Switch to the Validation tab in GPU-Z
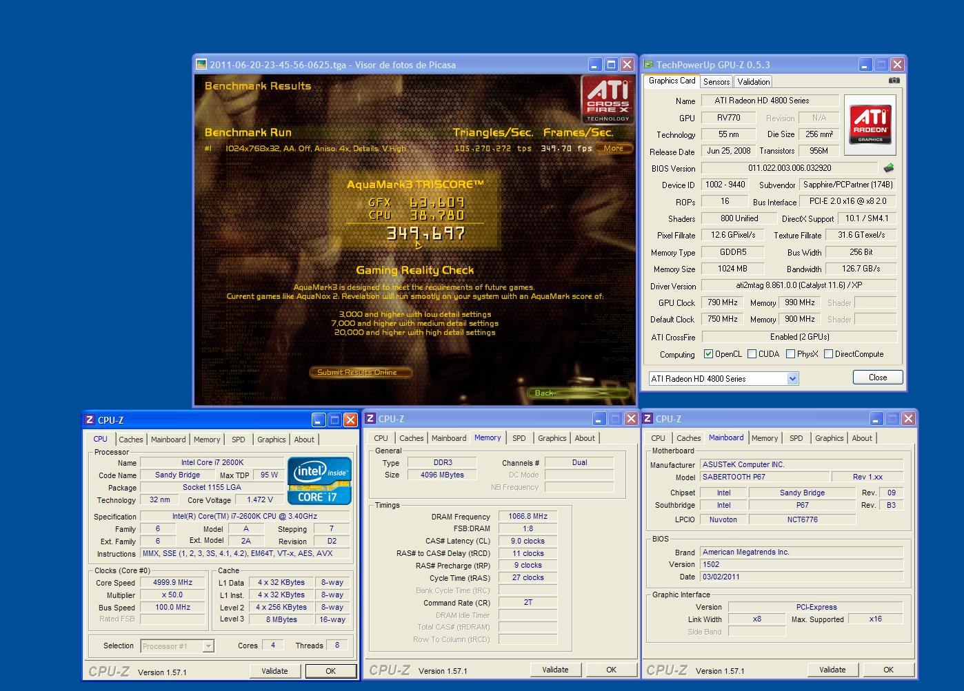The width and height of the screenshot is (964, 691). point(753,81)
